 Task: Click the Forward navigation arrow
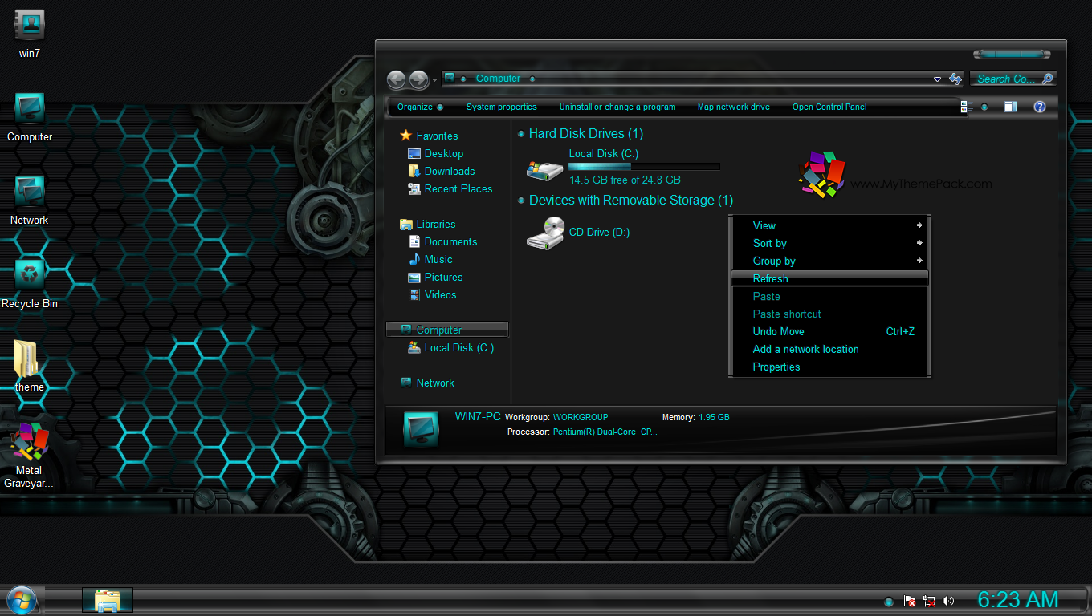pos(419,79)
